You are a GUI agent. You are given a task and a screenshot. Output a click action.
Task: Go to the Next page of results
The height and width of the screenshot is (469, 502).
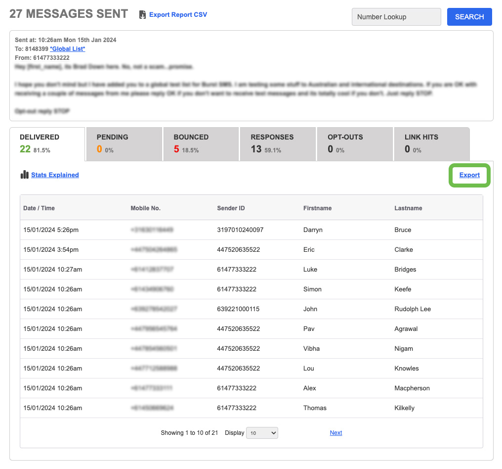336,433
